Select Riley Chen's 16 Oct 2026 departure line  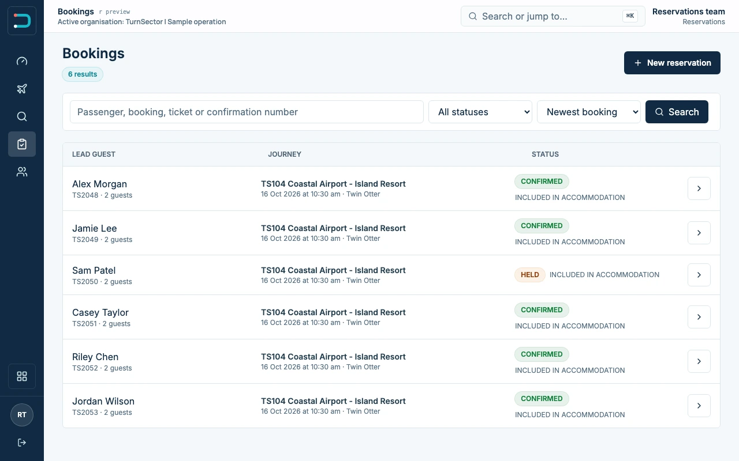(x=320, y=367)
